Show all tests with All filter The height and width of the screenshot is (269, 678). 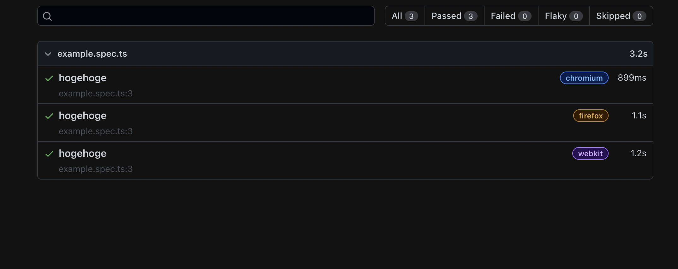(x=405, y=16)
